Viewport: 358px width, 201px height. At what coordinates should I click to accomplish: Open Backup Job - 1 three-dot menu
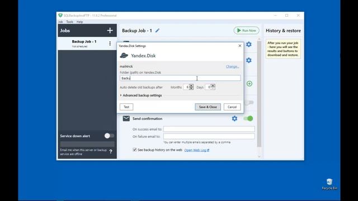point(110,44)
